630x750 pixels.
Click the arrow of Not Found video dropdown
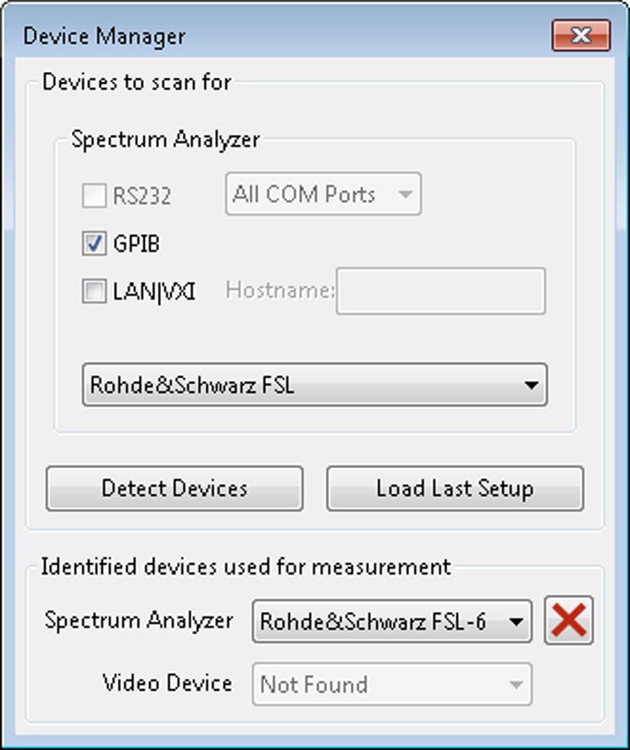516,685
